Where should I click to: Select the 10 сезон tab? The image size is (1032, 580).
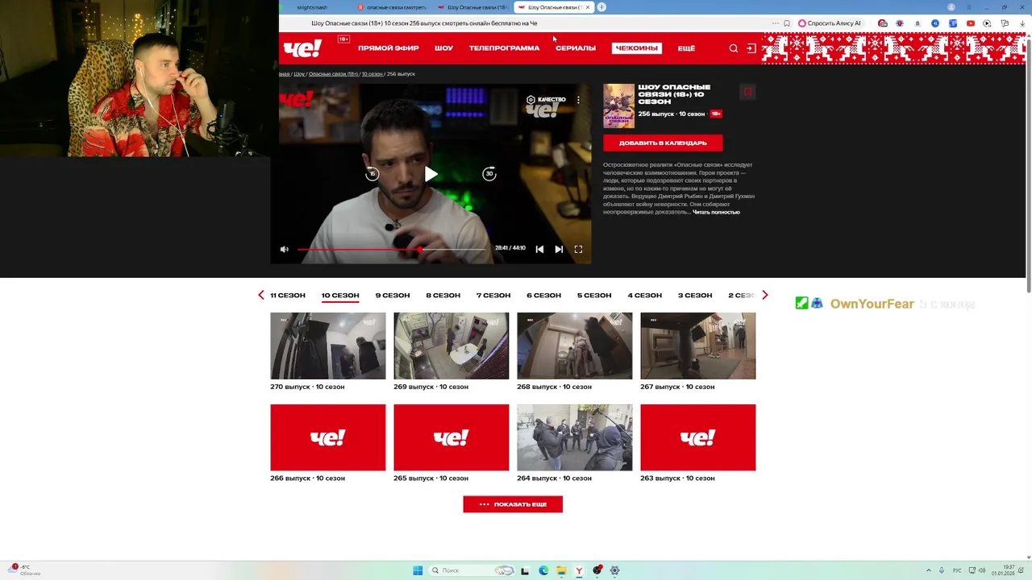340,296
